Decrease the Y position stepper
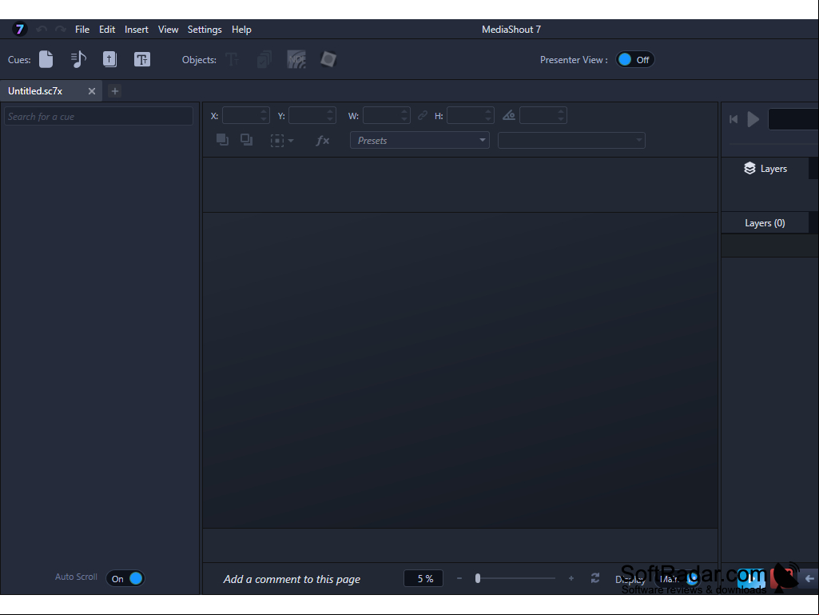Image resolution: width=819 pixels, height=615 pixels. pos(330,120)
